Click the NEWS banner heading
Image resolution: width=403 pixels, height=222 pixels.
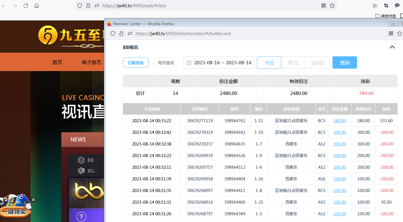pyautogui.click(x=78, y=139)
